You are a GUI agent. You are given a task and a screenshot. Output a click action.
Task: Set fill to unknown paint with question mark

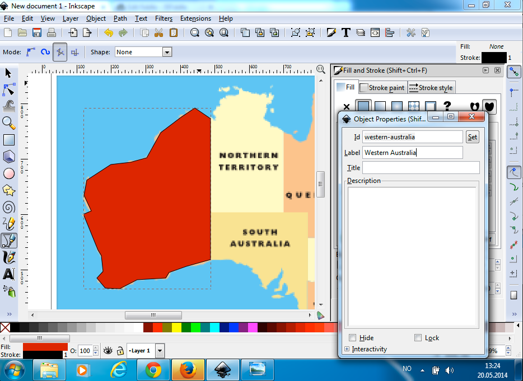pos(447,106)
